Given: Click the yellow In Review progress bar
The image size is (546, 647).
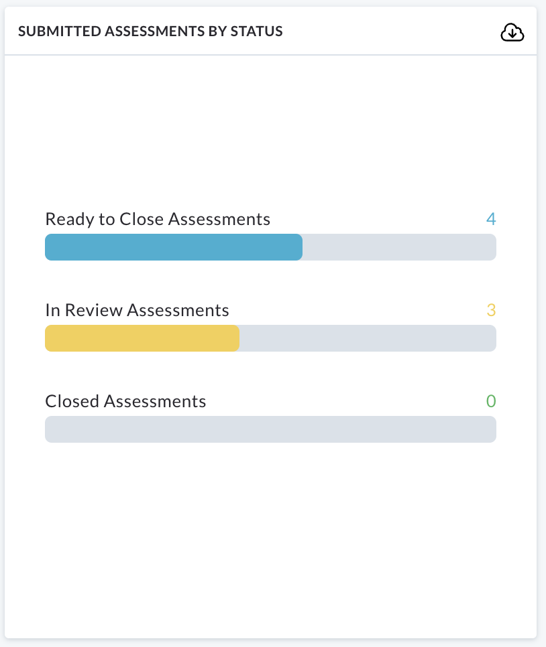Looking at the screenshot, I should pos(142,338).
